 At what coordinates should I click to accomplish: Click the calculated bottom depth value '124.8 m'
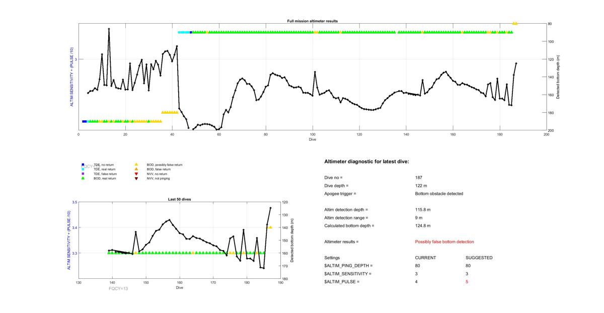point(423,226)
